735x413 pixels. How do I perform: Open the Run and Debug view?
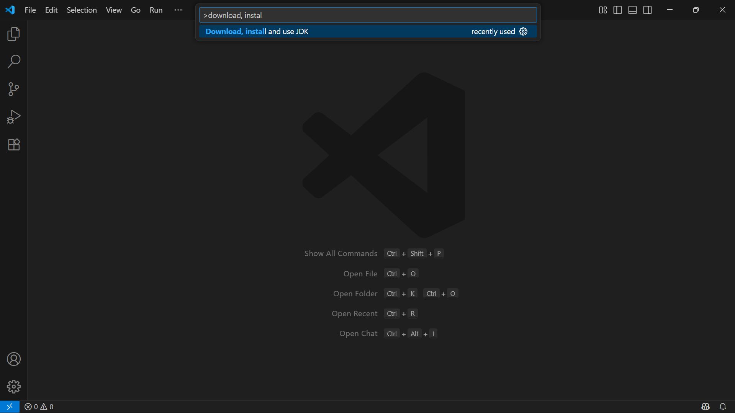(14, 117)
